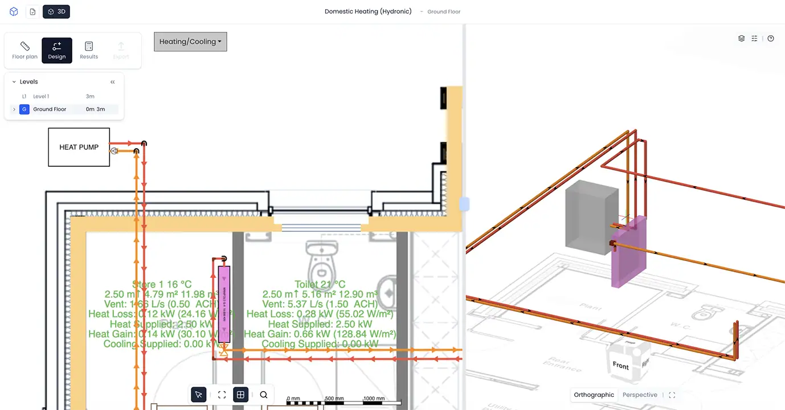
Task: Select the purple radiator in 3D view
Action: [x=629, y=252]
